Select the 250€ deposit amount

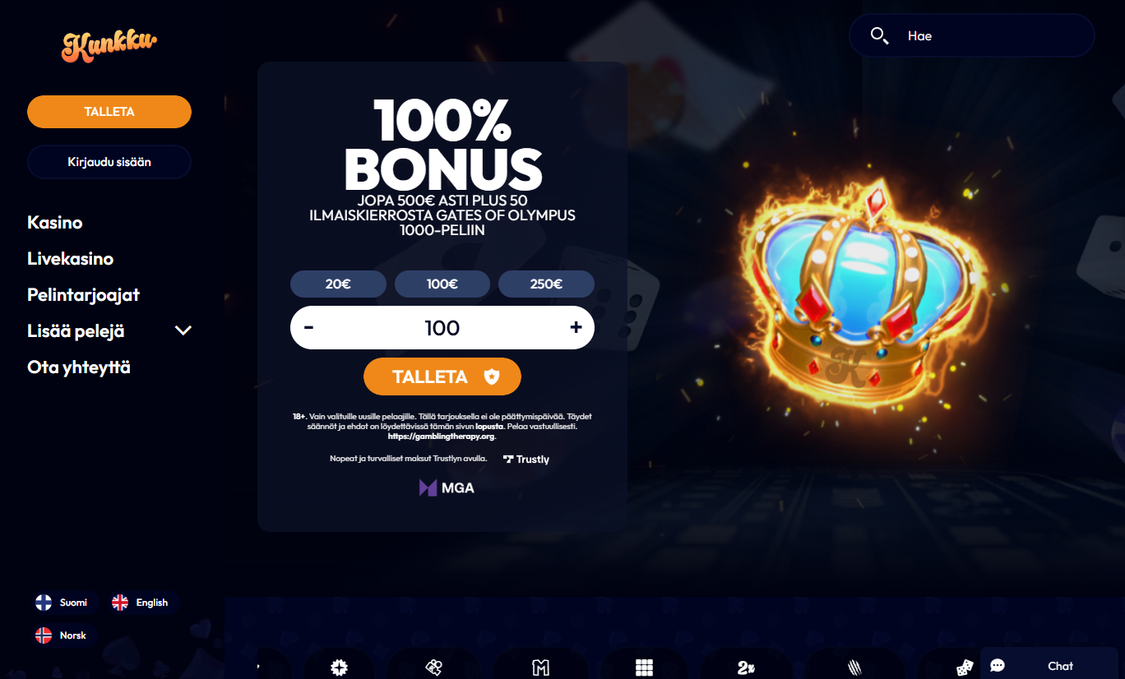click(546, 284)
